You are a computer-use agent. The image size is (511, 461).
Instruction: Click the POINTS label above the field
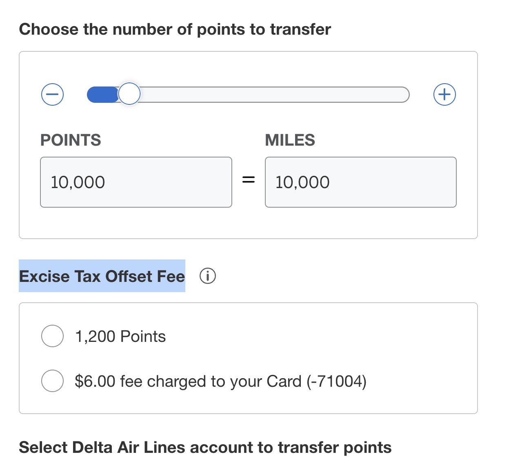tap(71, 140)
